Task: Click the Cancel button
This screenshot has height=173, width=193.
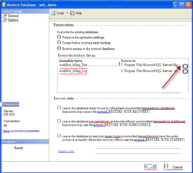Action: [x=177, y=167]
